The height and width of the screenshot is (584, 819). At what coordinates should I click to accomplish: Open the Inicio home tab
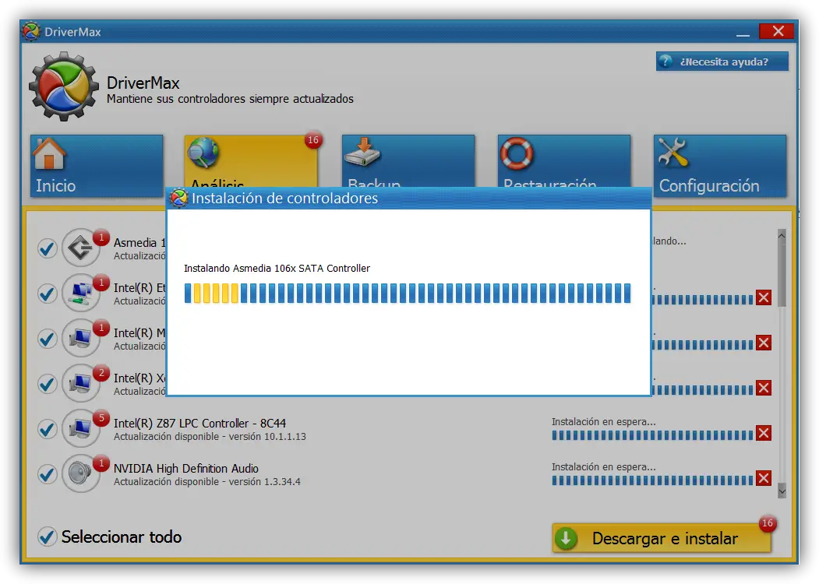tap(97, 165)
